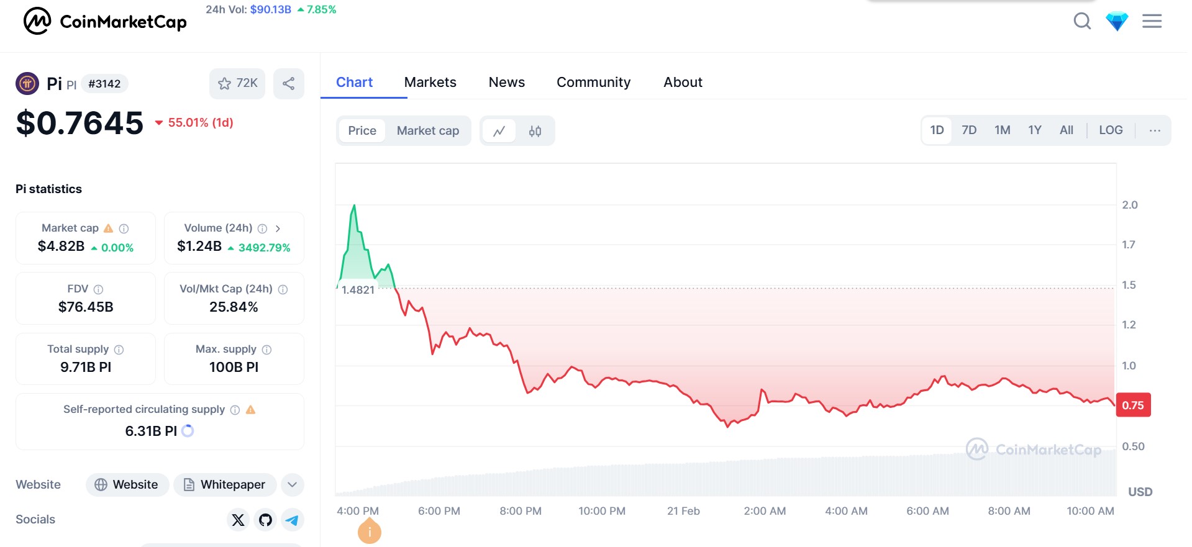
Task: Add Pi to watchlist via star button
Action: point(237,84)
